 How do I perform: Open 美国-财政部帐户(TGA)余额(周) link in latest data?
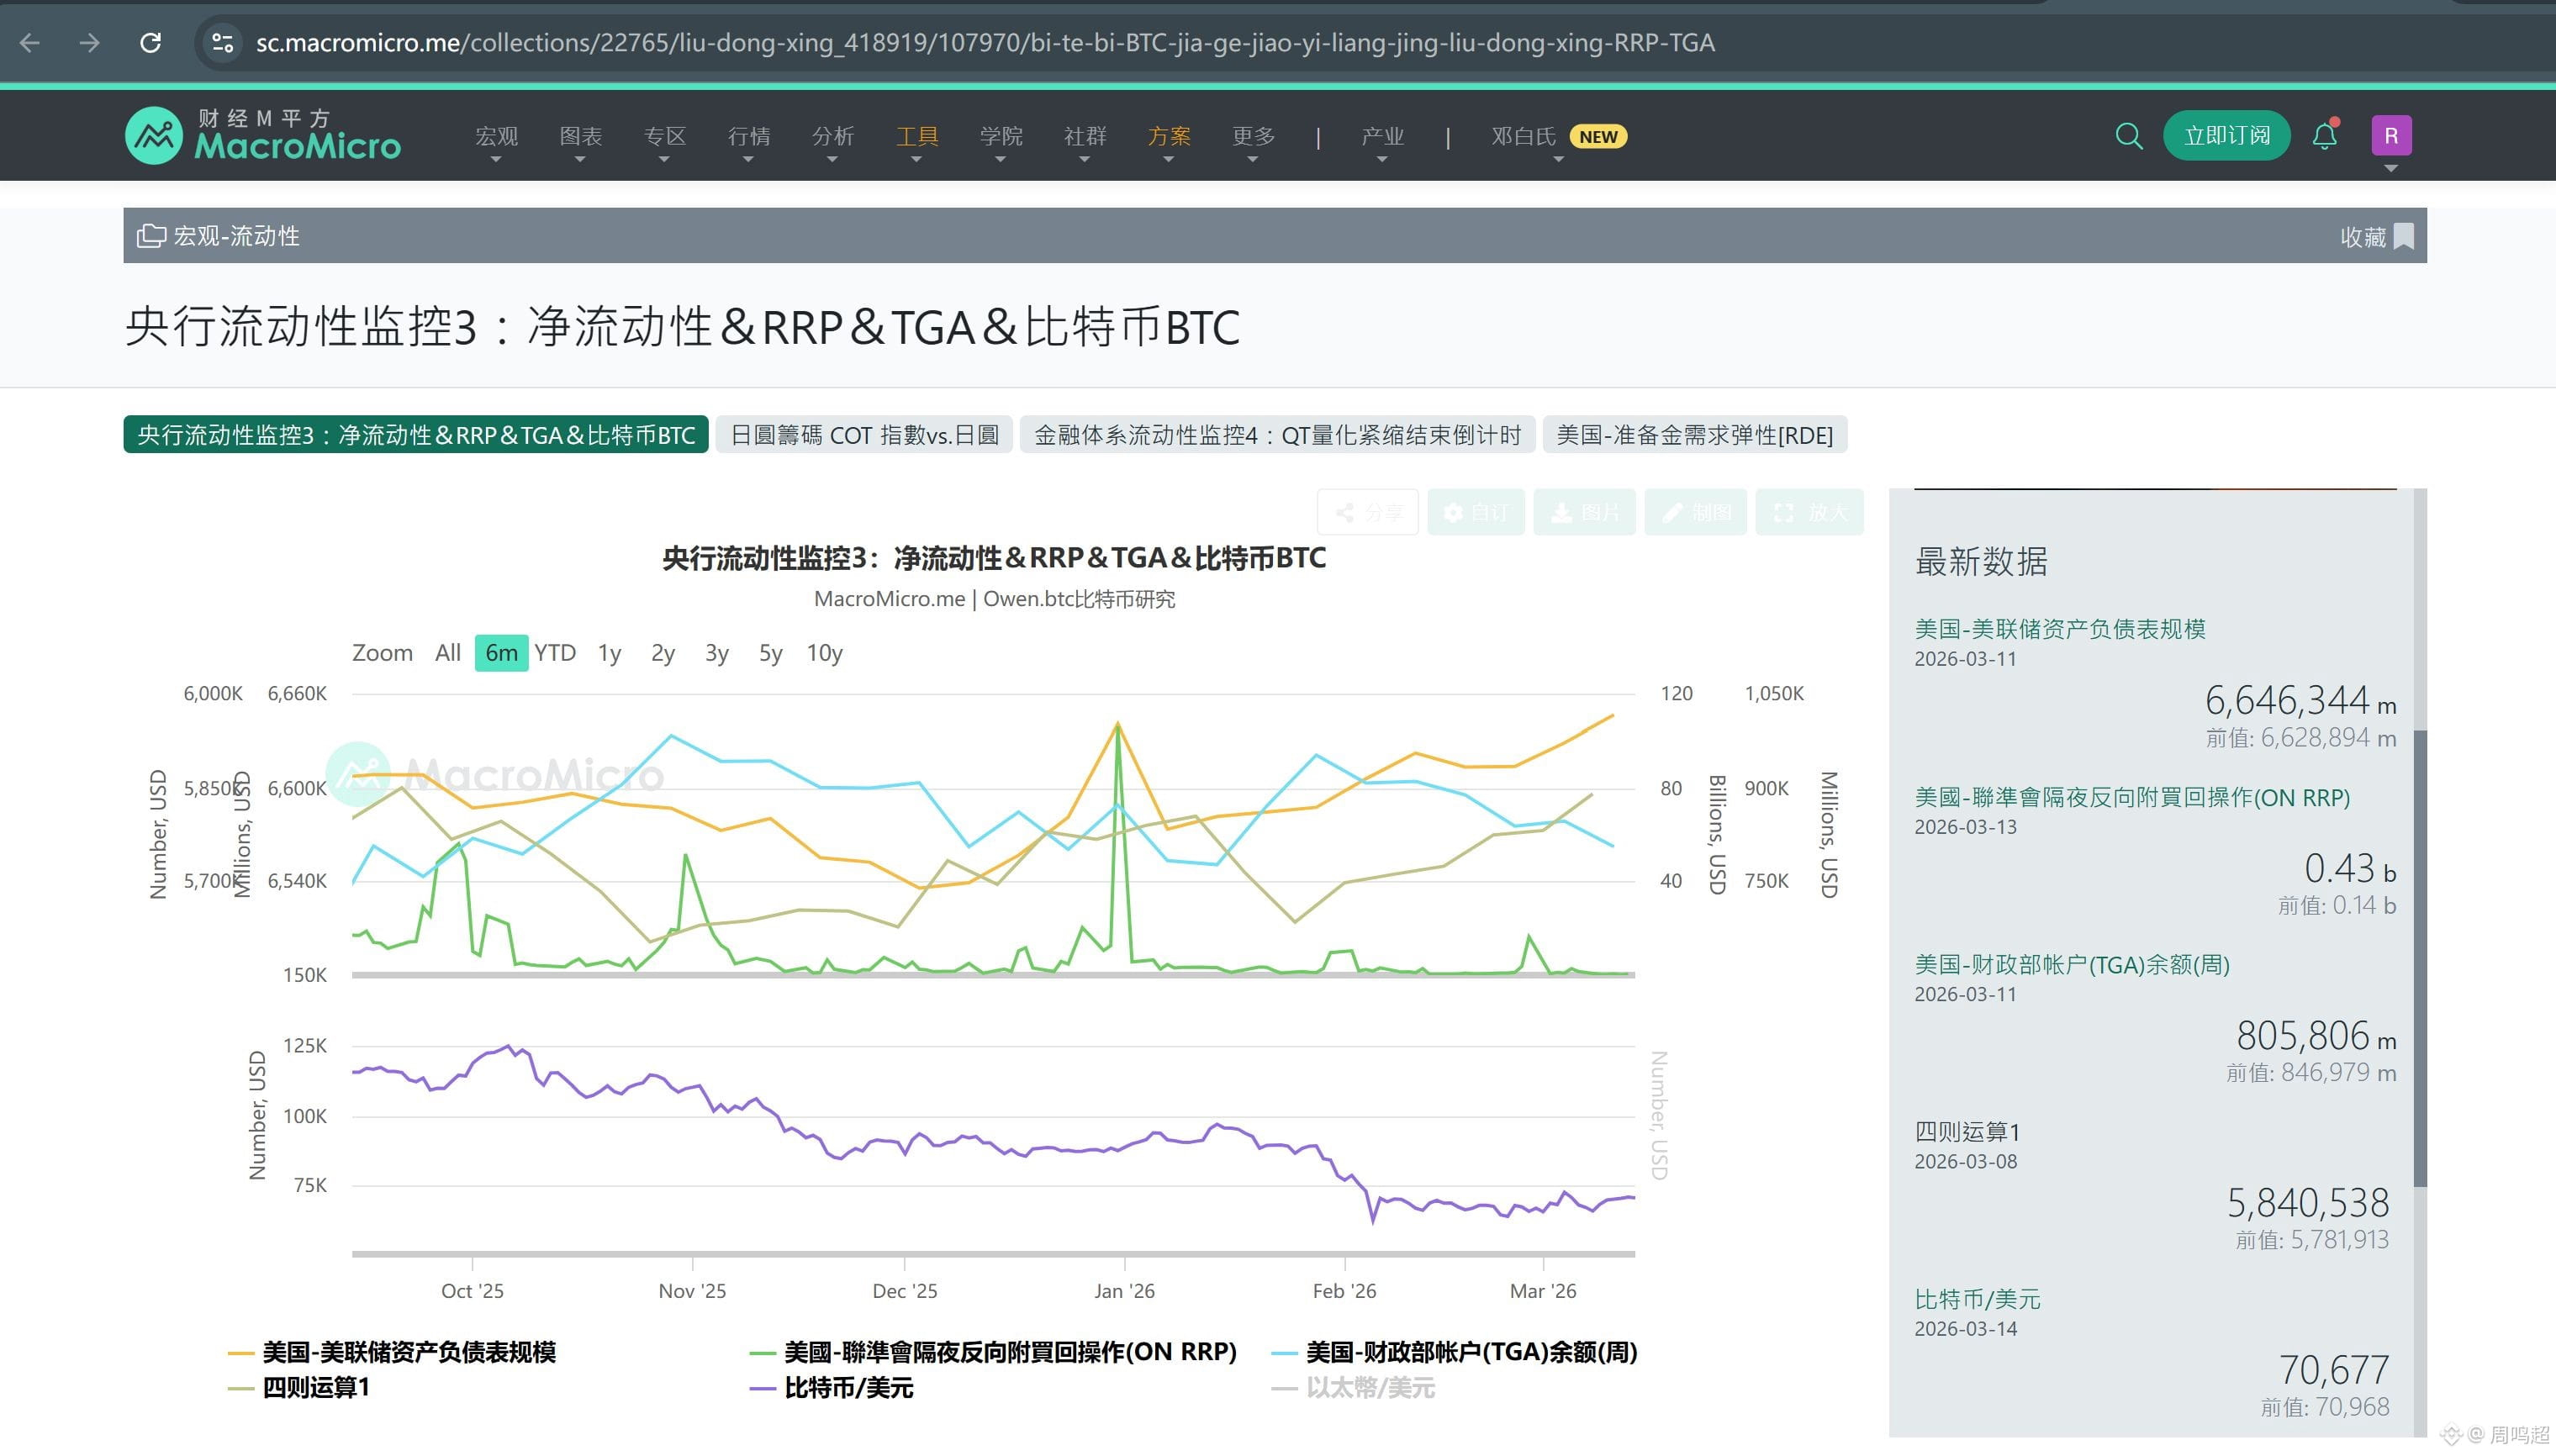[2072, 965]
